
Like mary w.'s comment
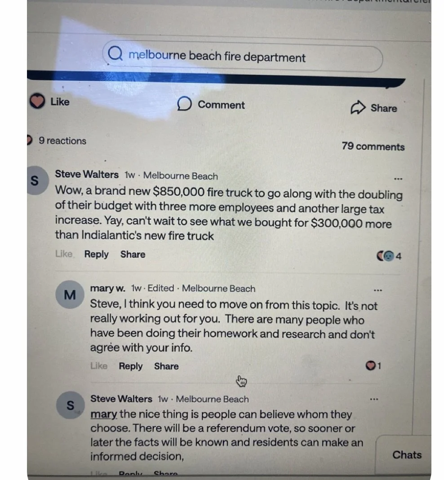coord(99,366)
